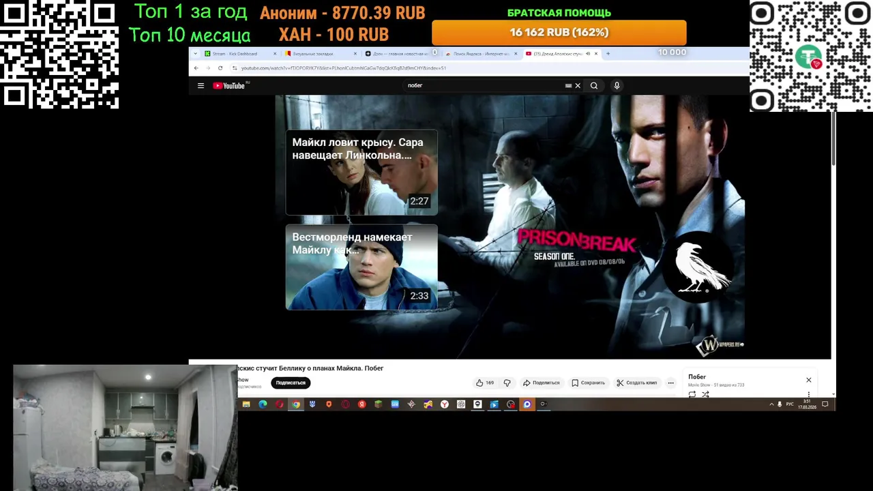This screenshot has height=491, width=873.
Task: Click the Побег playlist title
Action: coord(697,377)
